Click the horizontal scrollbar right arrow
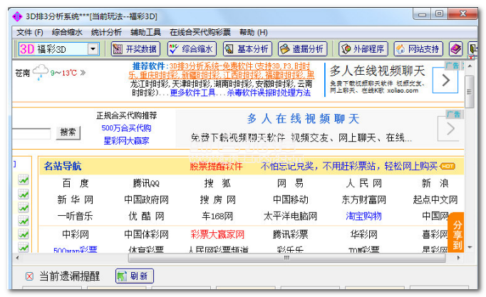 pyautogui.click(x=458, y=258)
